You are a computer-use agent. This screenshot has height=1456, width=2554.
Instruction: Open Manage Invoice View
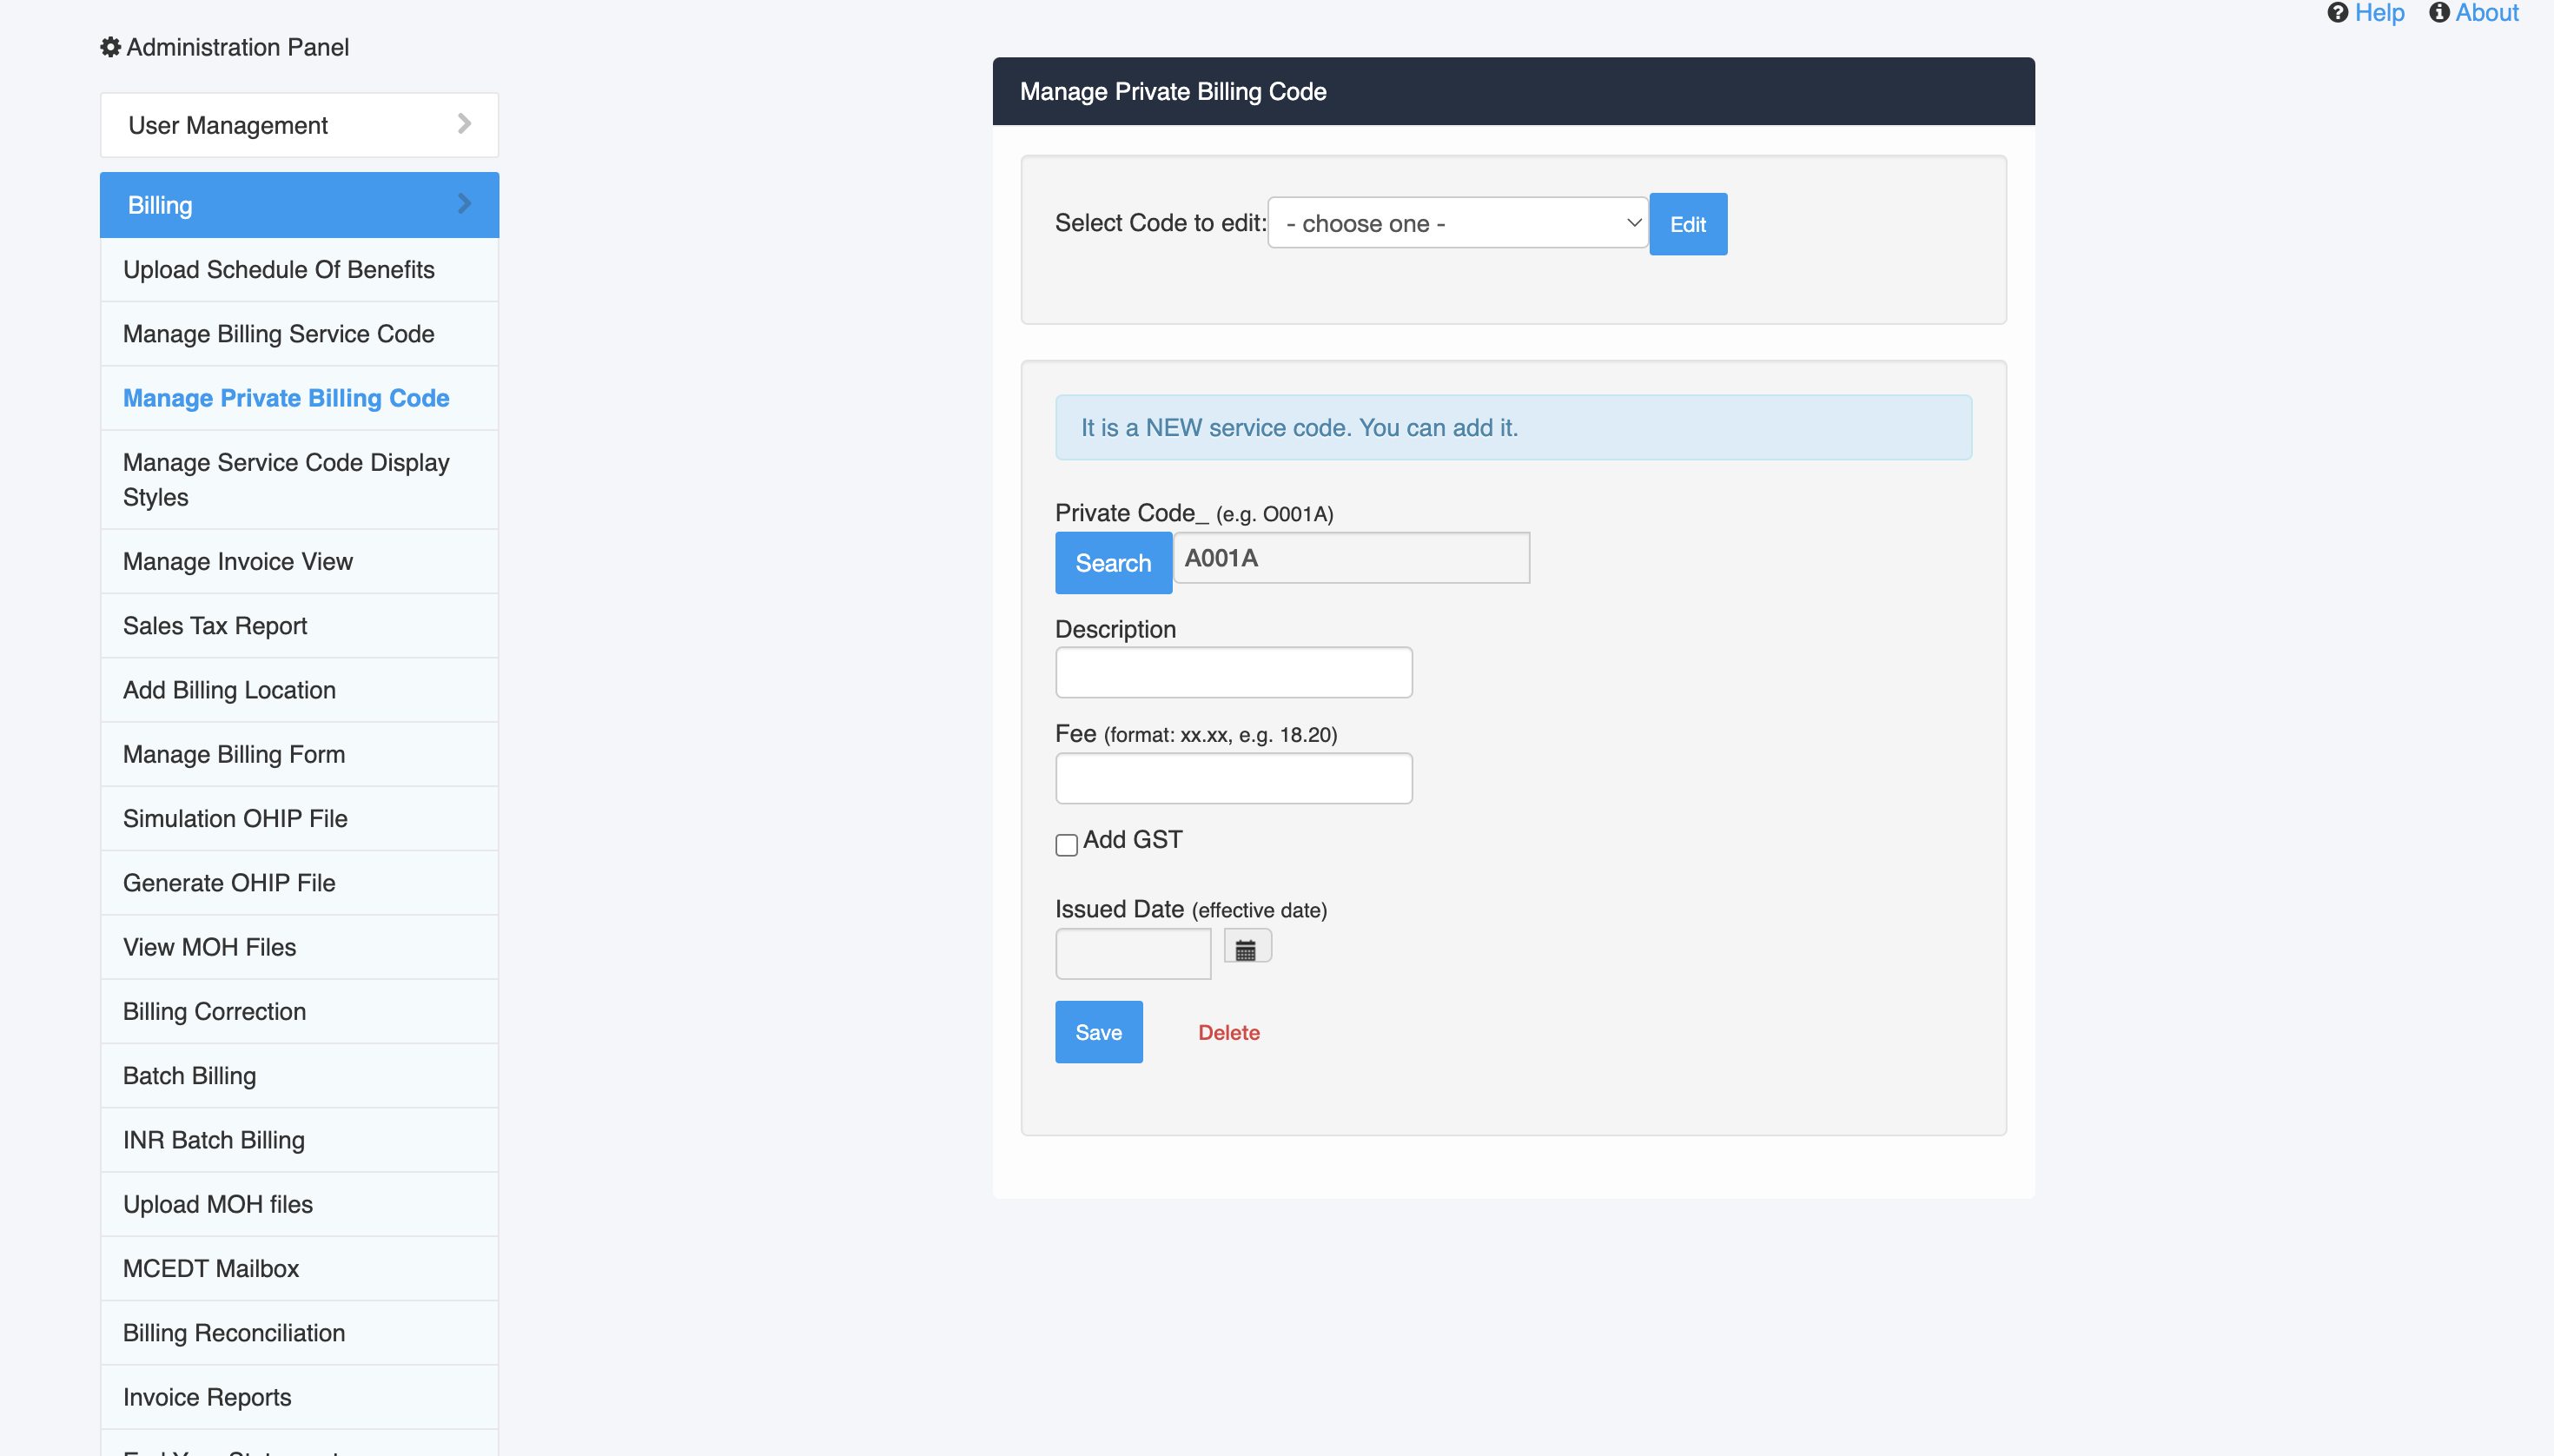pyautogui.click(x=299, y=562)
